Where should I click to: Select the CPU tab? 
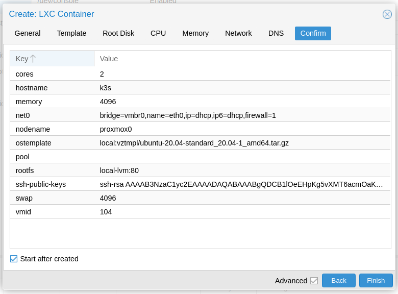(158, 33)
